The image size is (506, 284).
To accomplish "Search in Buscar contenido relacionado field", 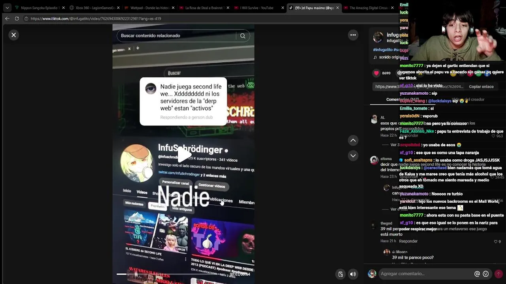I will click(177, 36).
